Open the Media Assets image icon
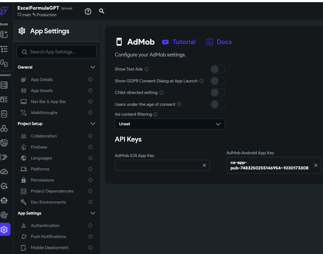 (4, 143)
